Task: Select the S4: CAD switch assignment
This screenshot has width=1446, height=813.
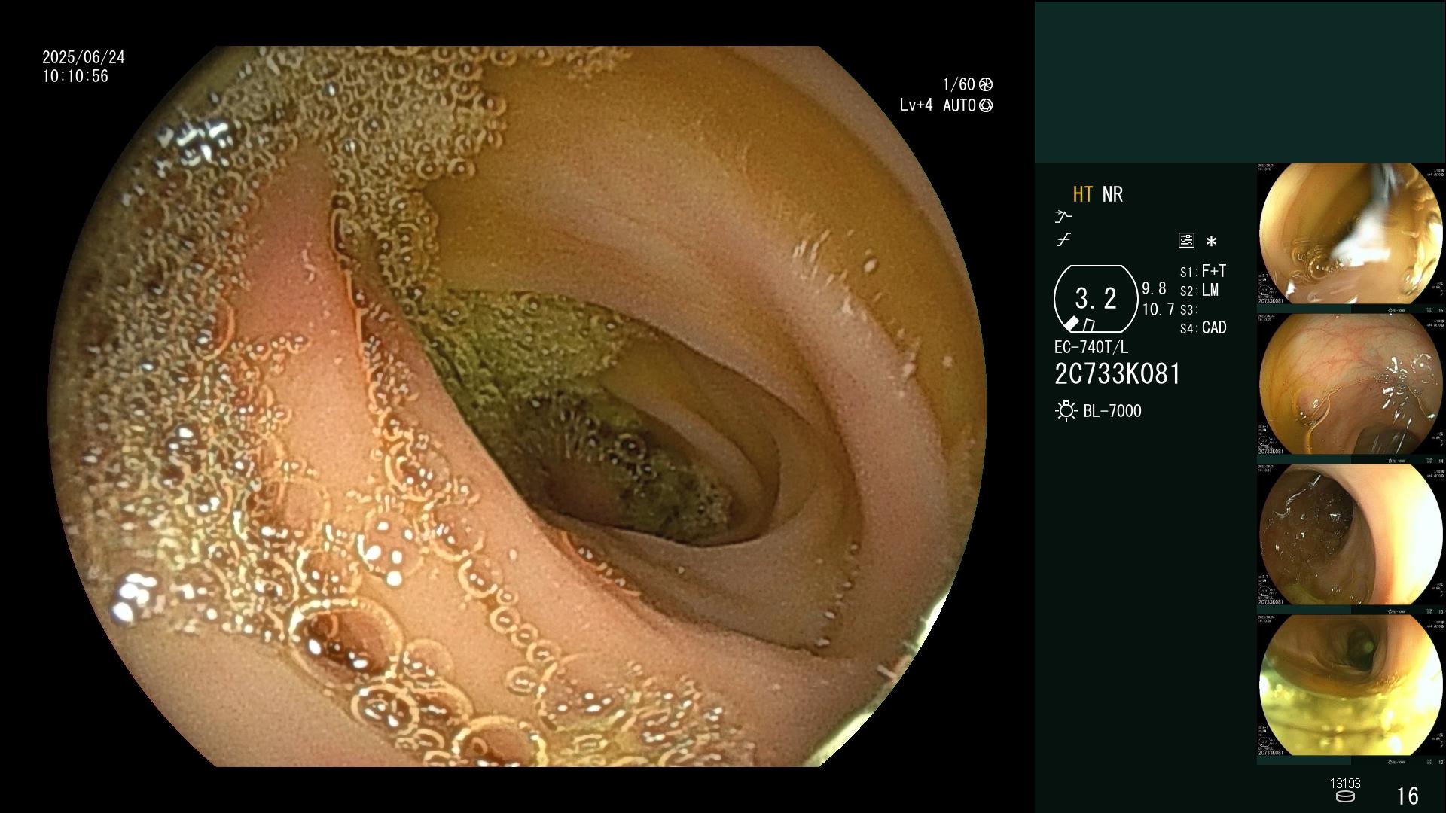Action: pos(1203,328)
